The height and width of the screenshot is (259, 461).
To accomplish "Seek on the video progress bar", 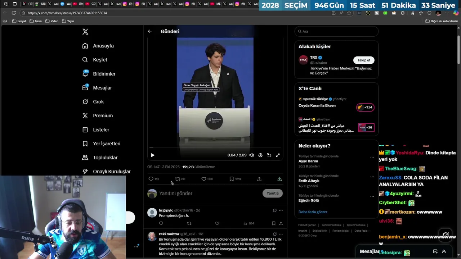I will (215, 148).
